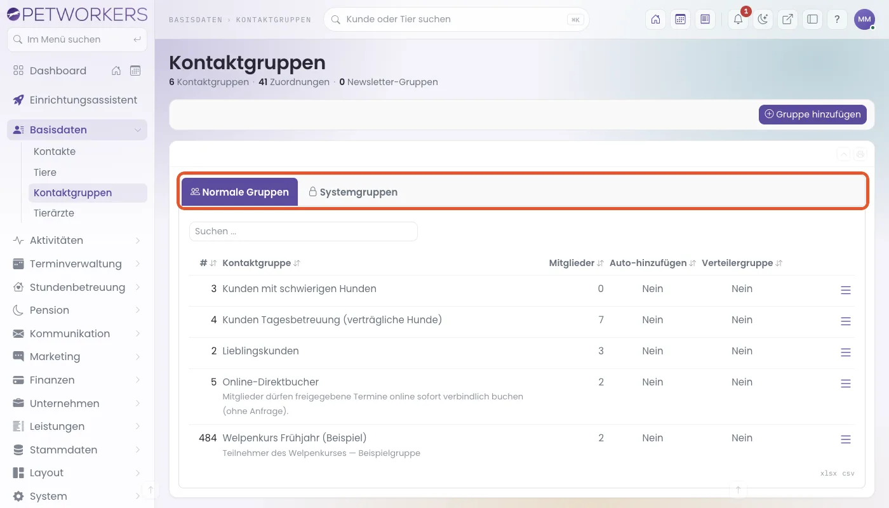Image resolution: width=889 pixels, height=508 pixels.
Task: Switch to the Systemgruppen tab
Action: click(353, 192)
